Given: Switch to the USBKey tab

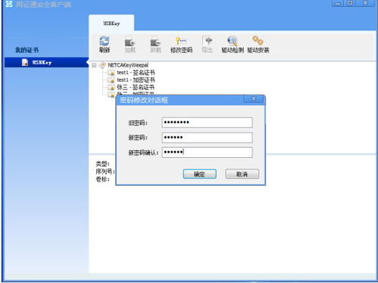Looking at the screenshot, I should click(x=111, y=24).
